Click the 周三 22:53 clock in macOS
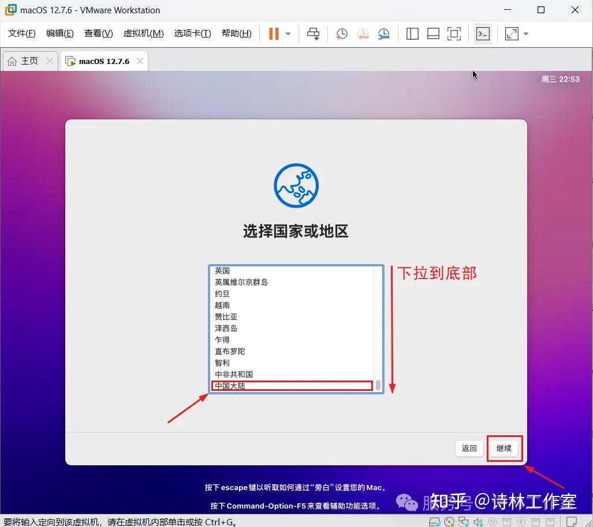The height and width of the screenshot is (527, 593). [560, 80]
